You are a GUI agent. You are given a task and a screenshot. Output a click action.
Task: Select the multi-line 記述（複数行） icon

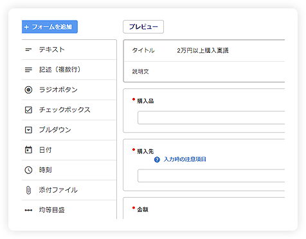click(x=28, y=70)
